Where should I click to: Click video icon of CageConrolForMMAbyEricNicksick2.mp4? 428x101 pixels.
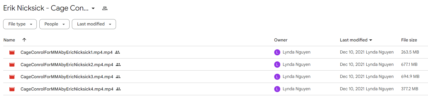click(12, 65)
